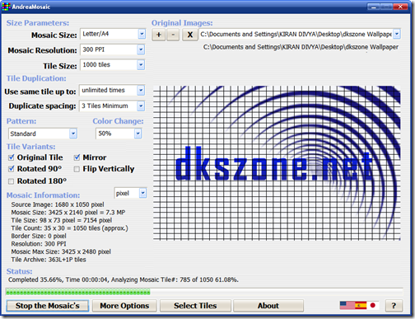Open the Pattern Standard dropdown
The height and width of the screenshot is (319, 415).
73,134
